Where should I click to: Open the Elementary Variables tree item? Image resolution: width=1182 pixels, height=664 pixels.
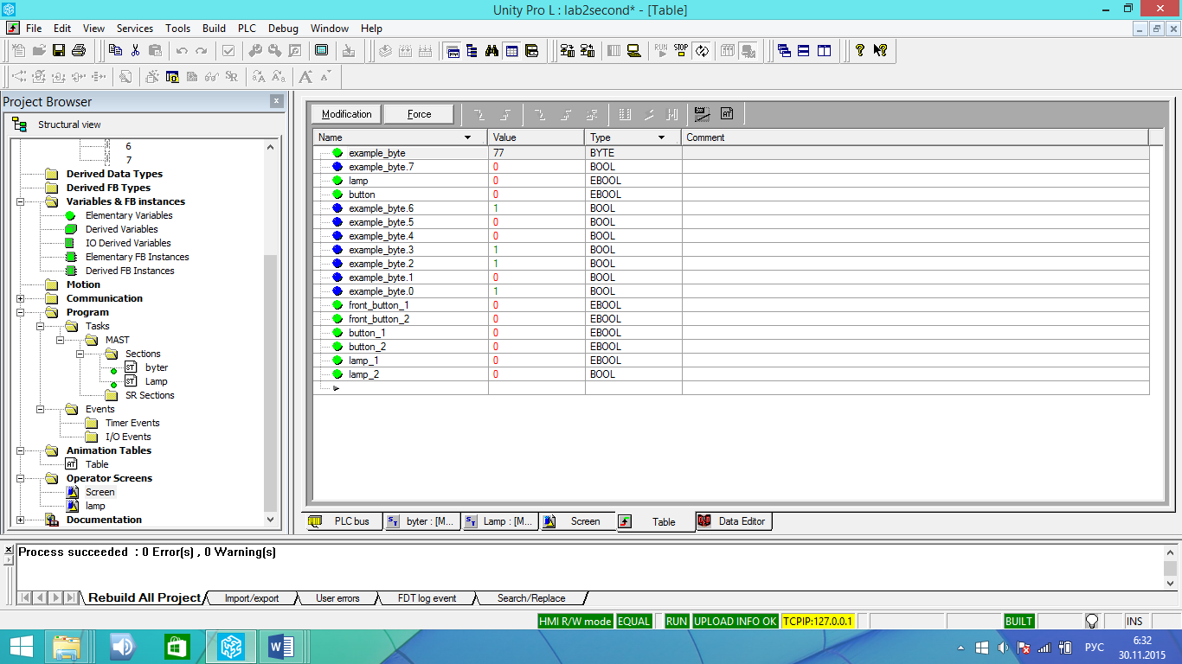129,215
